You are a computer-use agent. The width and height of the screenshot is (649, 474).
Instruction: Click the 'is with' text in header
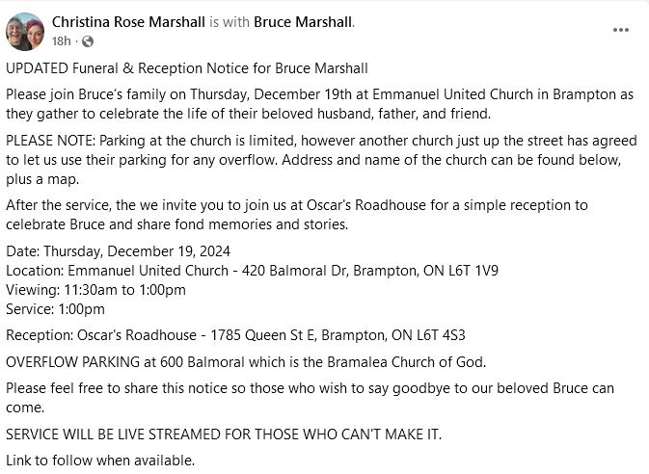(x=230, y=22)
